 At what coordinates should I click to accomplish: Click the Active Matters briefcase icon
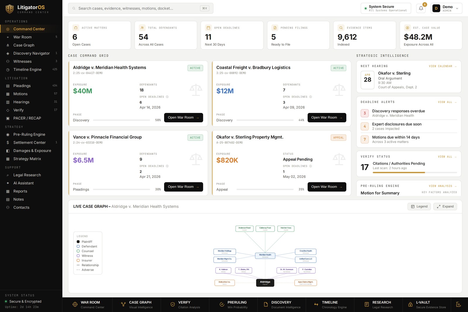76,28
